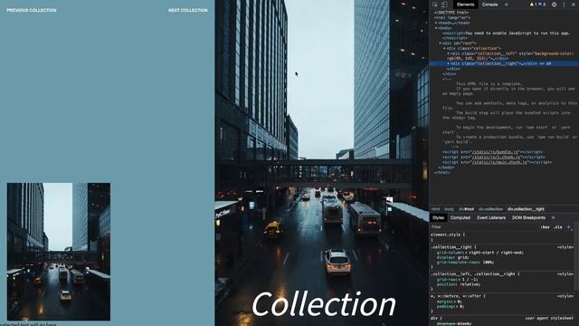
Task: Toggle the device toolbar icon in DevTools
Action: tap(444, 5)
